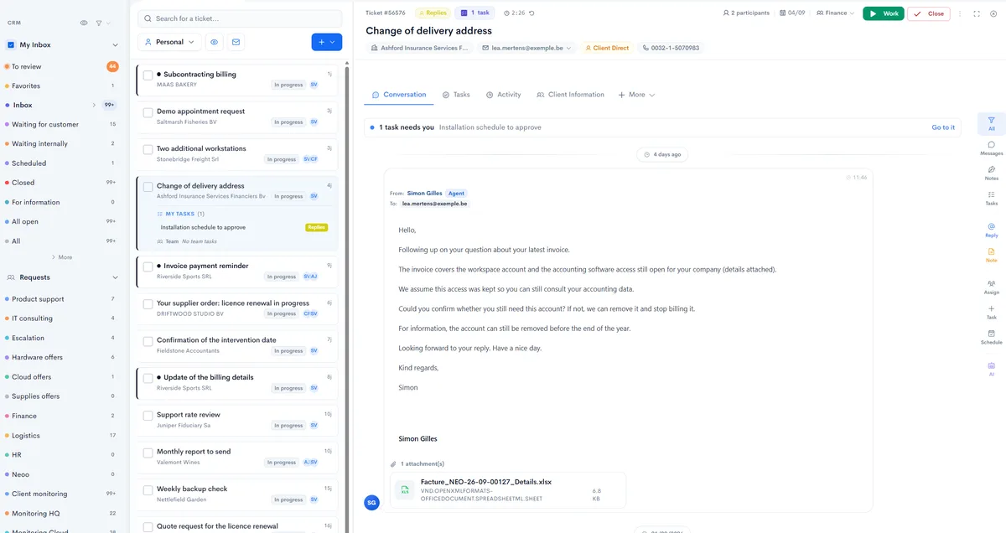Open the Weekly backup check ticket
Image resolution: width=1006 pixels, height=533 pixels.
(237, 494)
